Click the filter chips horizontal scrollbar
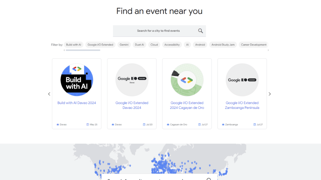321x180 pixels. (83, 50)
